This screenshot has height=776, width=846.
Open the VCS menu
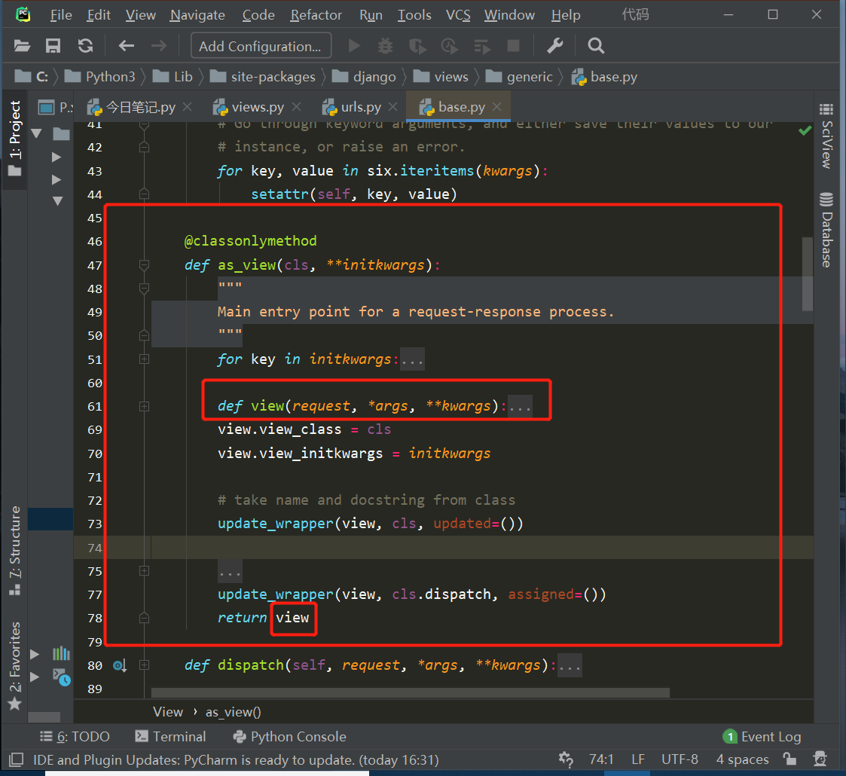coord(458,15)
